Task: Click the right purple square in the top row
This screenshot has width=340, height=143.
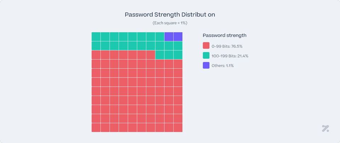Action: (x=178, y=36)
